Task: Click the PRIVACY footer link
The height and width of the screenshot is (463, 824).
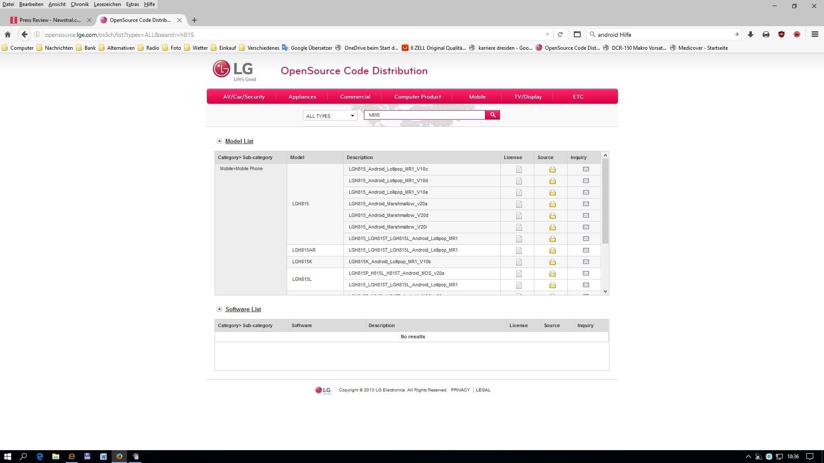Action: (x=460, y=390)
